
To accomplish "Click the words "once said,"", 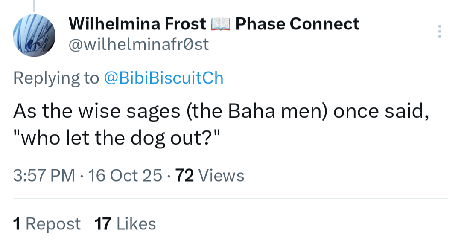I will coord(381,111).
